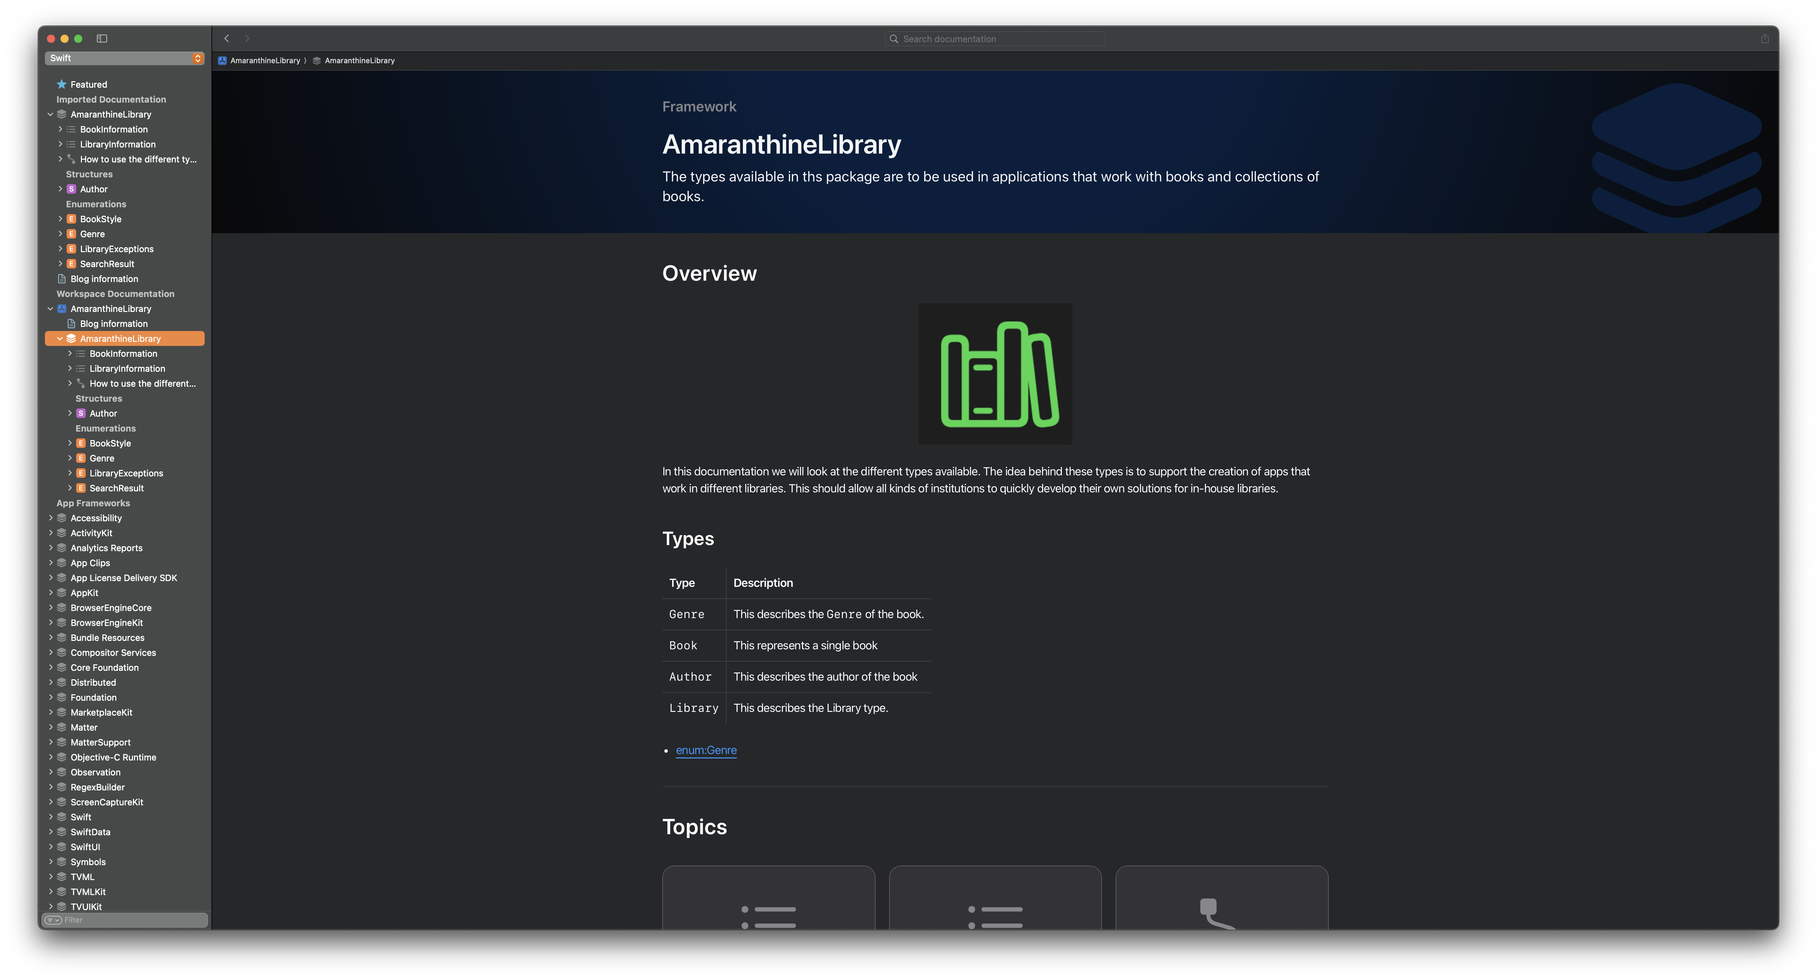Screen dimensions: 1817x980
Task: Open the imported Author structure
Action: pos(94,190)
